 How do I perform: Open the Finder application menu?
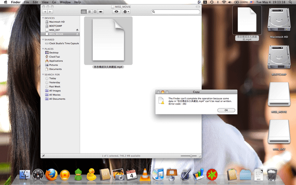[x=16, y=2]
